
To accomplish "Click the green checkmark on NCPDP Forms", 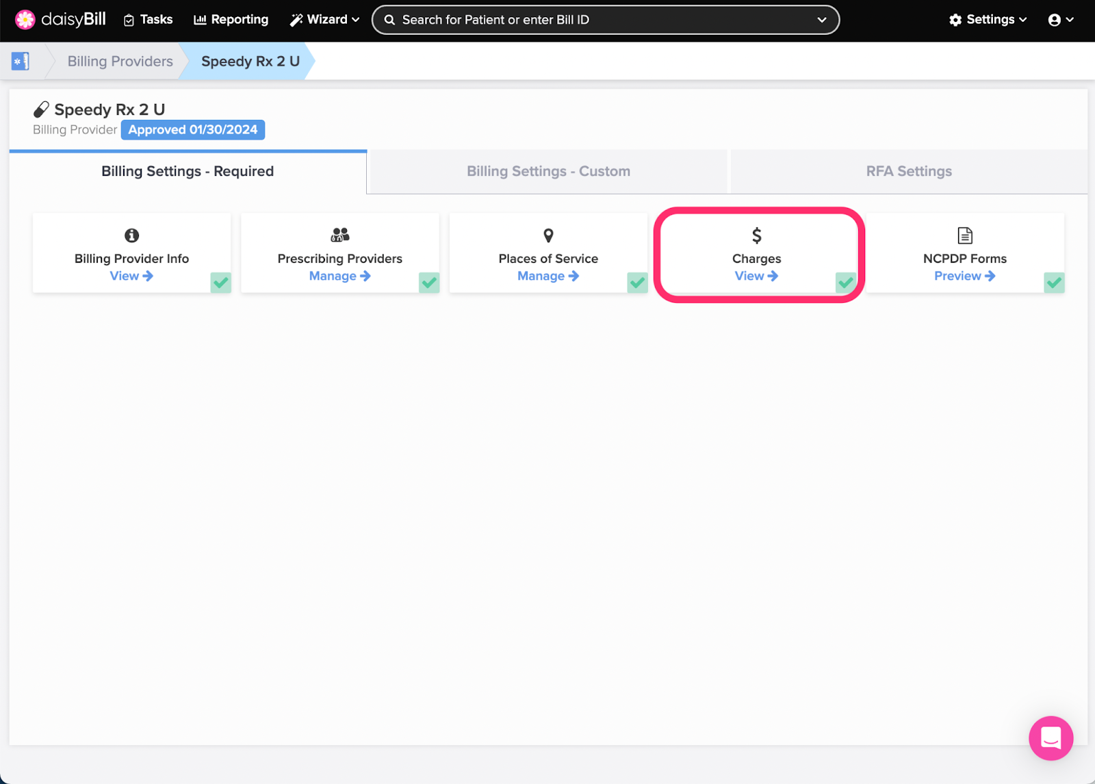I will pyautogui.click(x=1054, y=282).
